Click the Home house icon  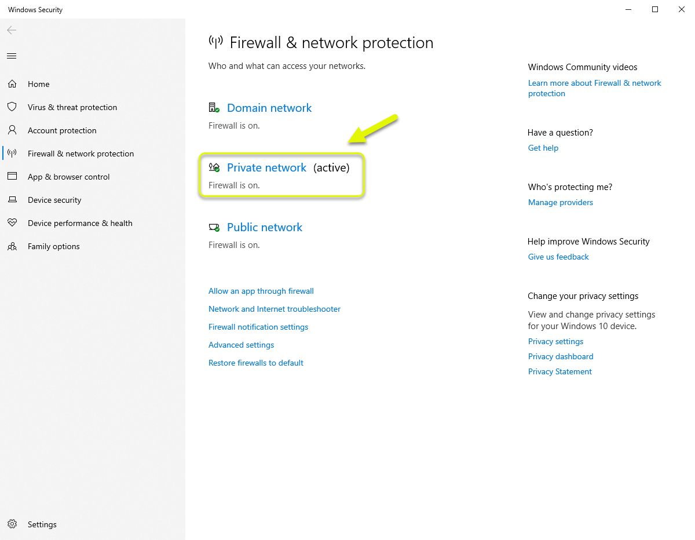(x=12, y=84)
